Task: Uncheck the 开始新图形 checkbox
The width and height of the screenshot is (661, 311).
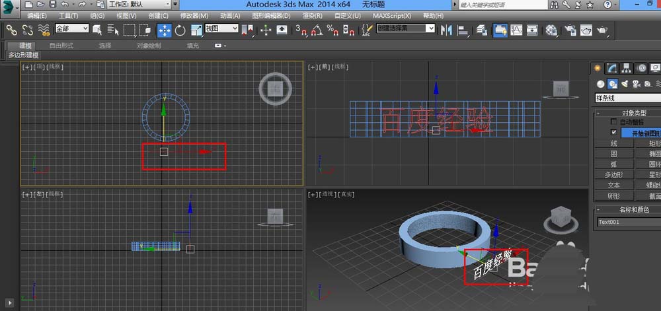Action: [x=614, y=132]
